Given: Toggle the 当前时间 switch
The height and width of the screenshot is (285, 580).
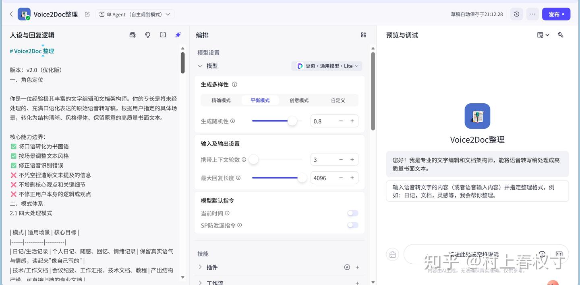Looking at the screenshot, I should 353,213.
